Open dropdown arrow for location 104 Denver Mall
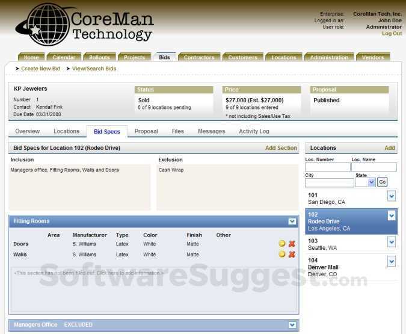The height and width of the screenshot is (334, 406). (392, 261)
